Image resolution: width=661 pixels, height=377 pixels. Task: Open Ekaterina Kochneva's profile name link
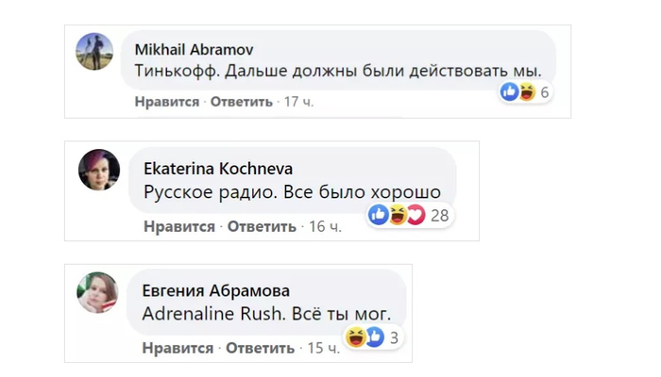click(218, 169)
